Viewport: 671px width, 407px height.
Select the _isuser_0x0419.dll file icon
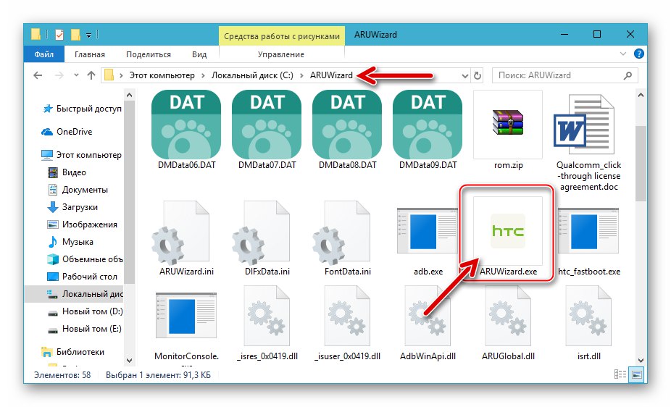[x=347, y=316]
